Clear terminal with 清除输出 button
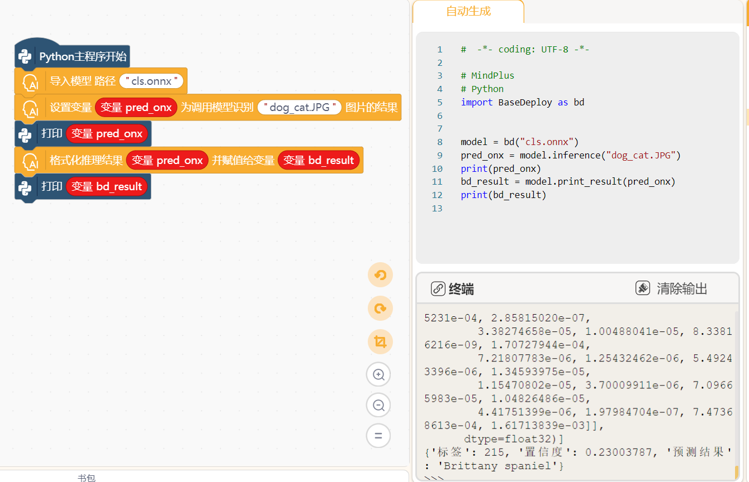 pos(671,288)
